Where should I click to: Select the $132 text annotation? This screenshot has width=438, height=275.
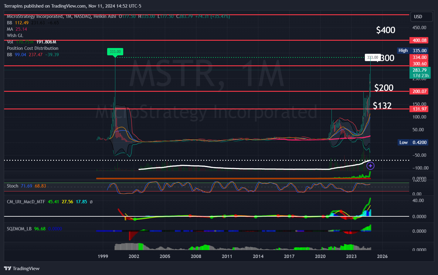click(382, 106)
